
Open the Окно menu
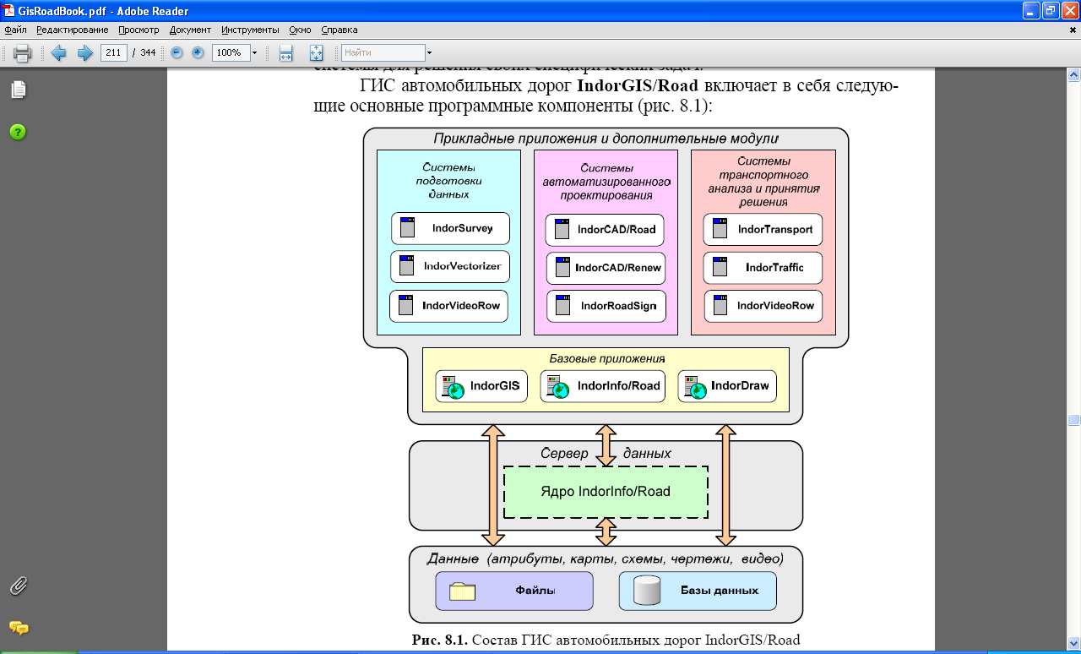click(x=300, y=30)
